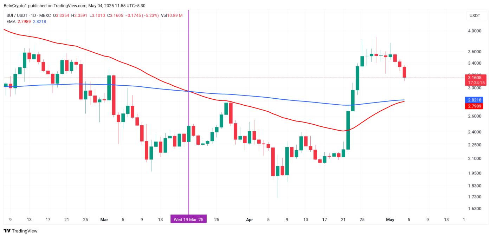Click the 4.0000 price scale label
The width and height of the screenshot is (492, 237).
(474, 31)
